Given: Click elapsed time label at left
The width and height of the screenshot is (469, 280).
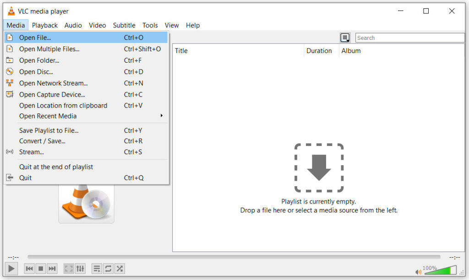Looking at the screenshot, I should 13,257.
